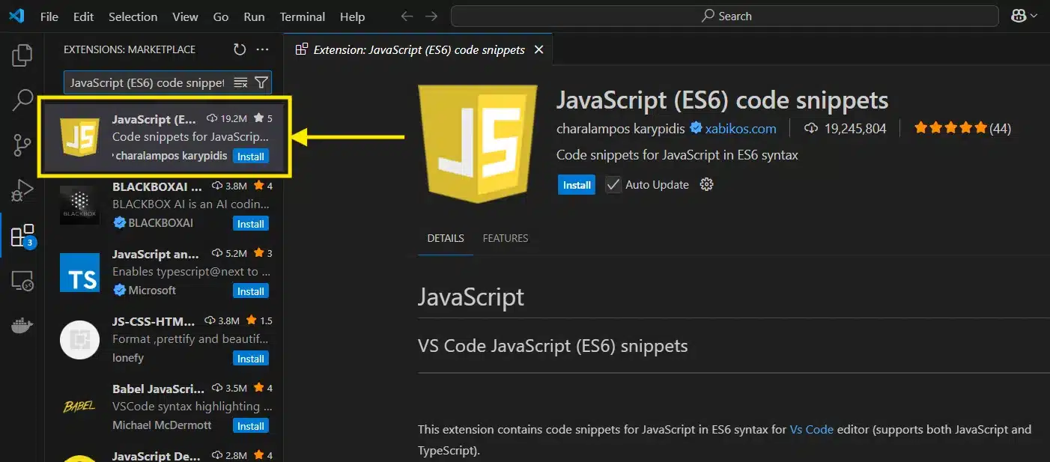Open Source Control view

tap(22, 145)
